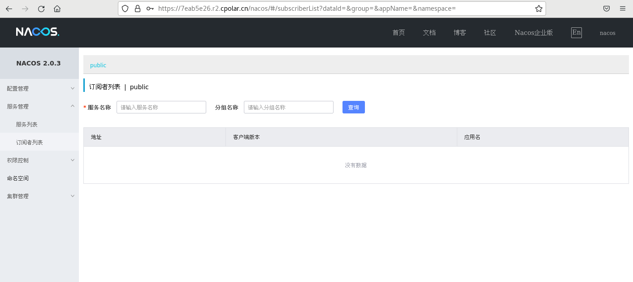The height and width of the screenshot is (282, 633).
Task: Reload the page with the refresh icon
Action: coord(41,9)
